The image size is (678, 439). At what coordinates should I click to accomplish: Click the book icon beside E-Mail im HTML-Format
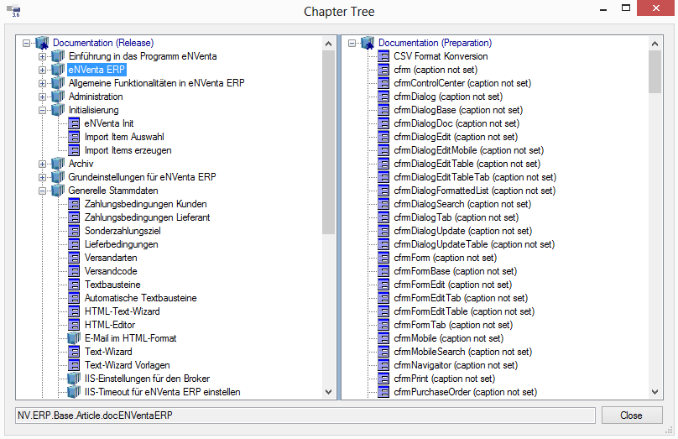(74, 337)
